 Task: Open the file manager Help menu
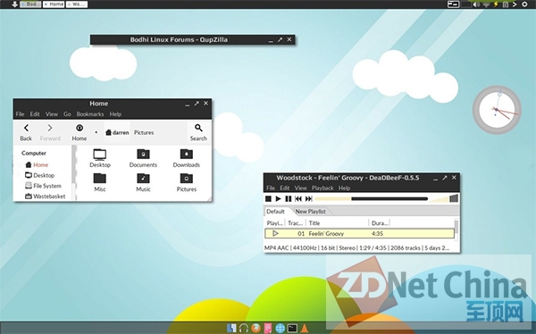pyautogui.click(x=115, y=114)
